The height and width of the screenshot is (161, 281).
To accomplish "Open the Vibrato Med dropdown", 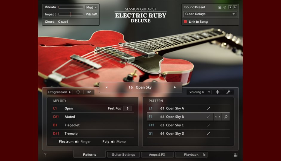I will (91, 7).
